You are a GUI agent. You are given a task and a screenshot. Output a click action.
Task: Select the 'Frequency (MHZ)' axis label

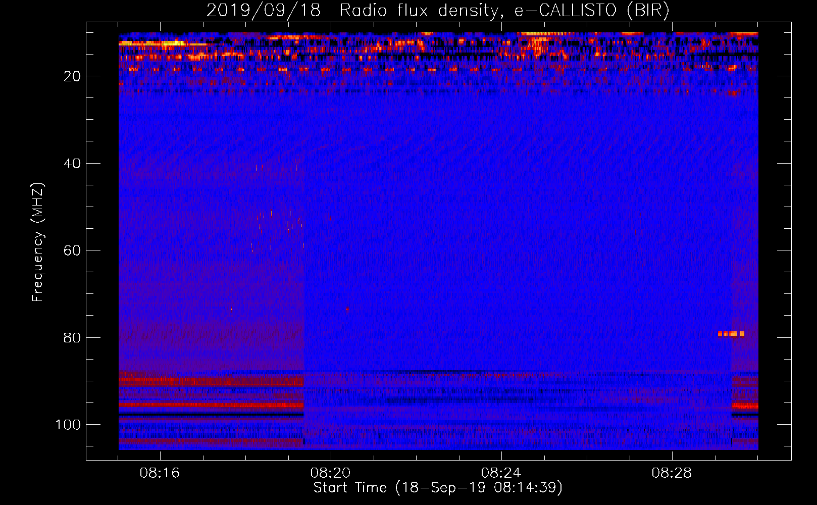click(x=38, y=242)
